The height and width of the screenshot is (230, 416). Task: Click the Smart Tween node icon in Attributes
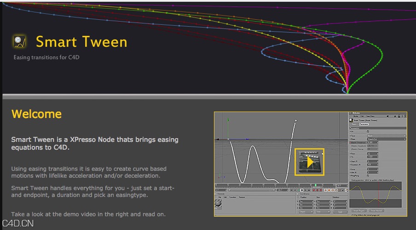coord(352,120)
